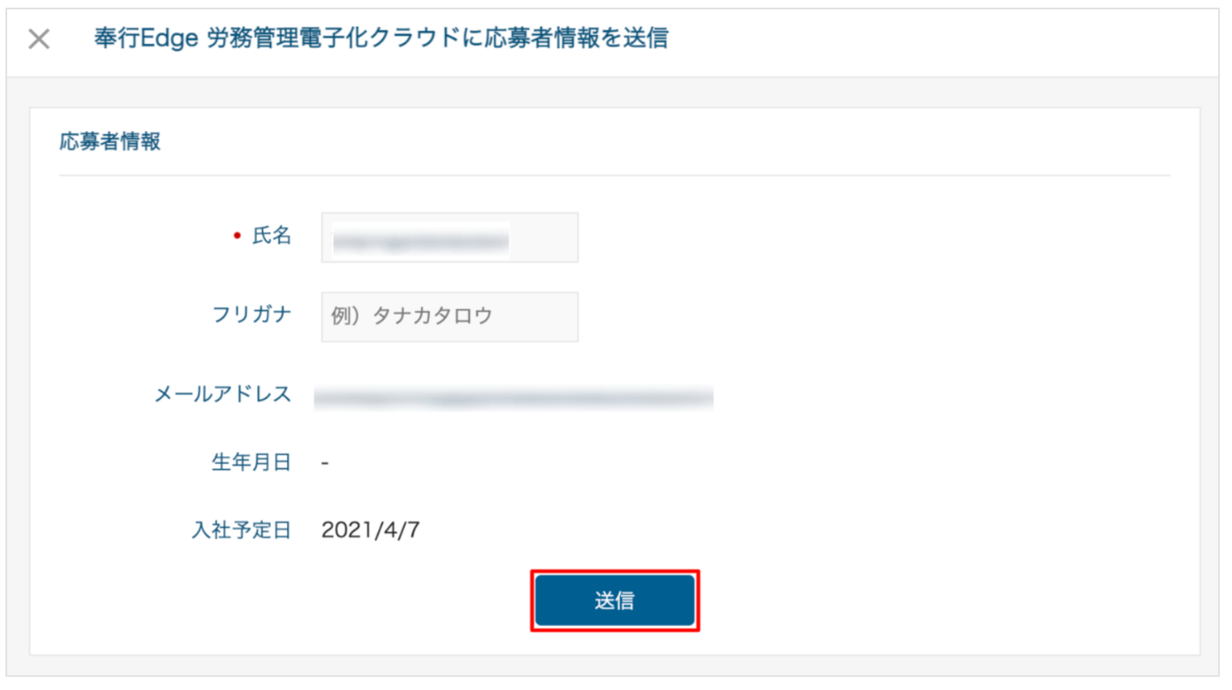Click the メールアドレス label
The width and height of the screenshot is (1232, 690).
223,394
